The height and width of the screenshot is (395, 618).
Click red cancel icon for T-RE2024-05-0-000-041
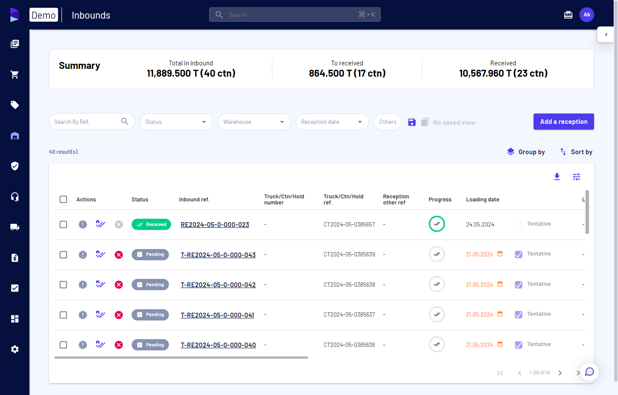[119, 315]
